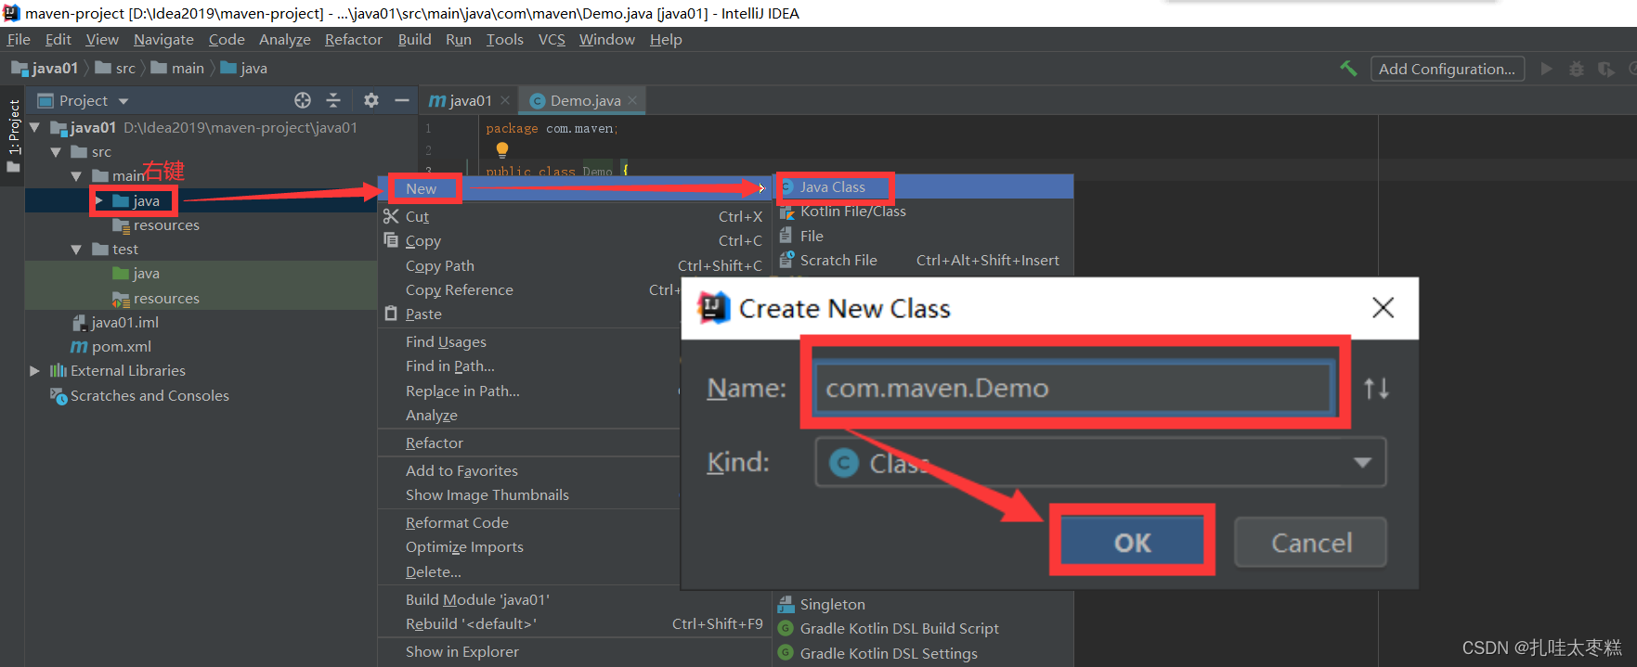Open the File menu

tap(19, 39)
